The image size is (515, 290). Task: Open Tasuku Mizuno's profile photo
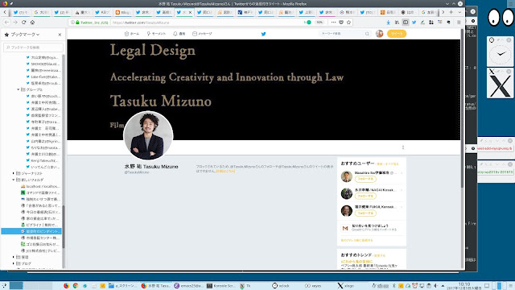click(148, 135)
